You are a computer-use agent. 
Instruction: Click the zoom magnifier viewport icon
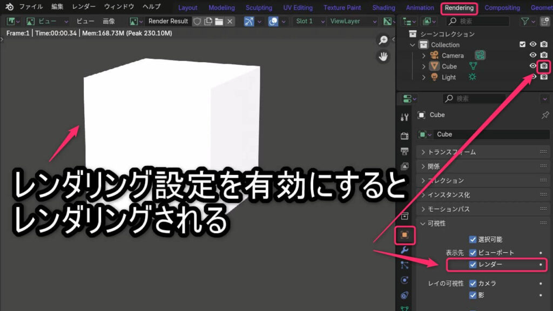click(383, 40)
